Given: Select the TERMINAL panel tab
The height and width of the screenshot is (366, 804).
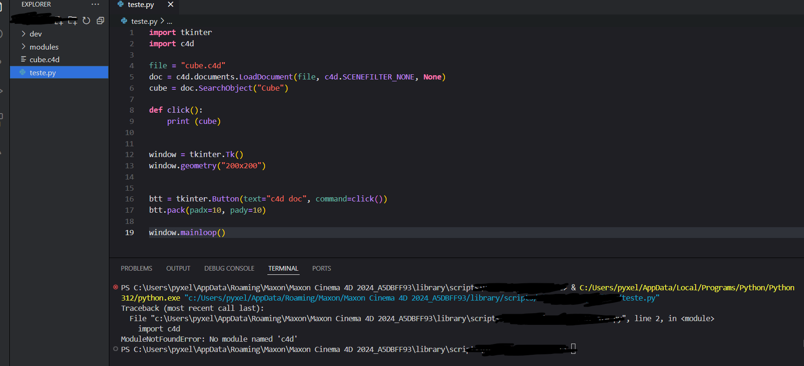Looking at the screenshot, I should [x=283, y=268].
